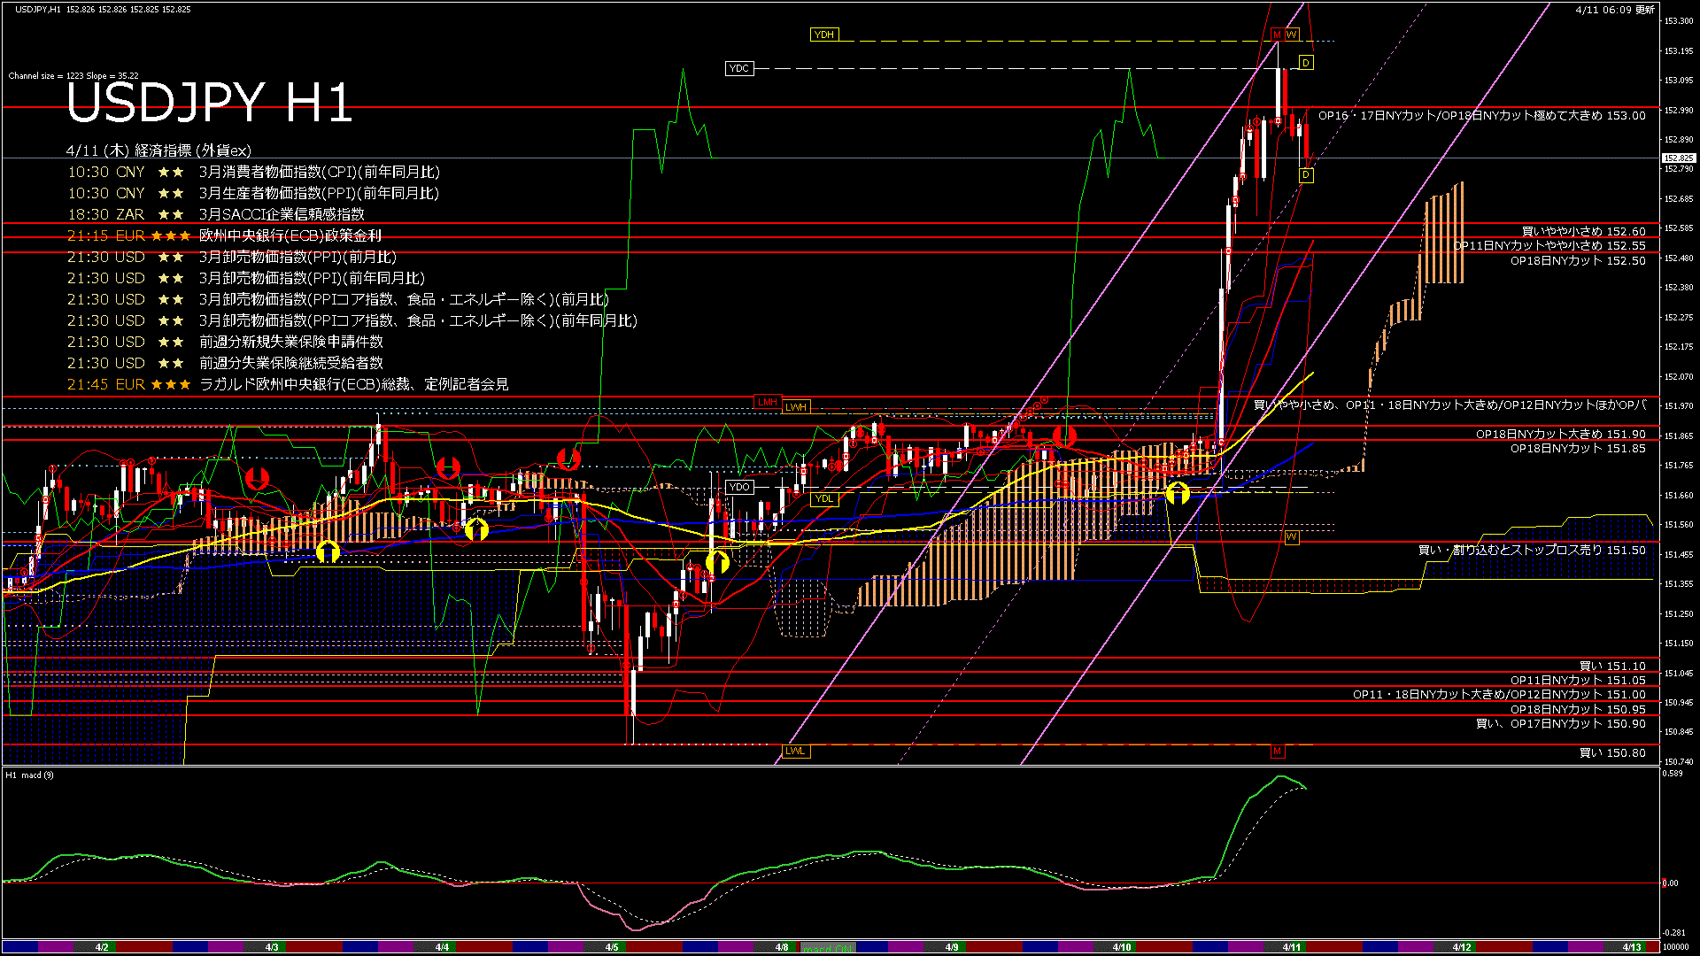Click the leftmost yellow up-arrow signal
Image resolution: width=1700 pixels, height=956 pixels.
tap(328, 551)
